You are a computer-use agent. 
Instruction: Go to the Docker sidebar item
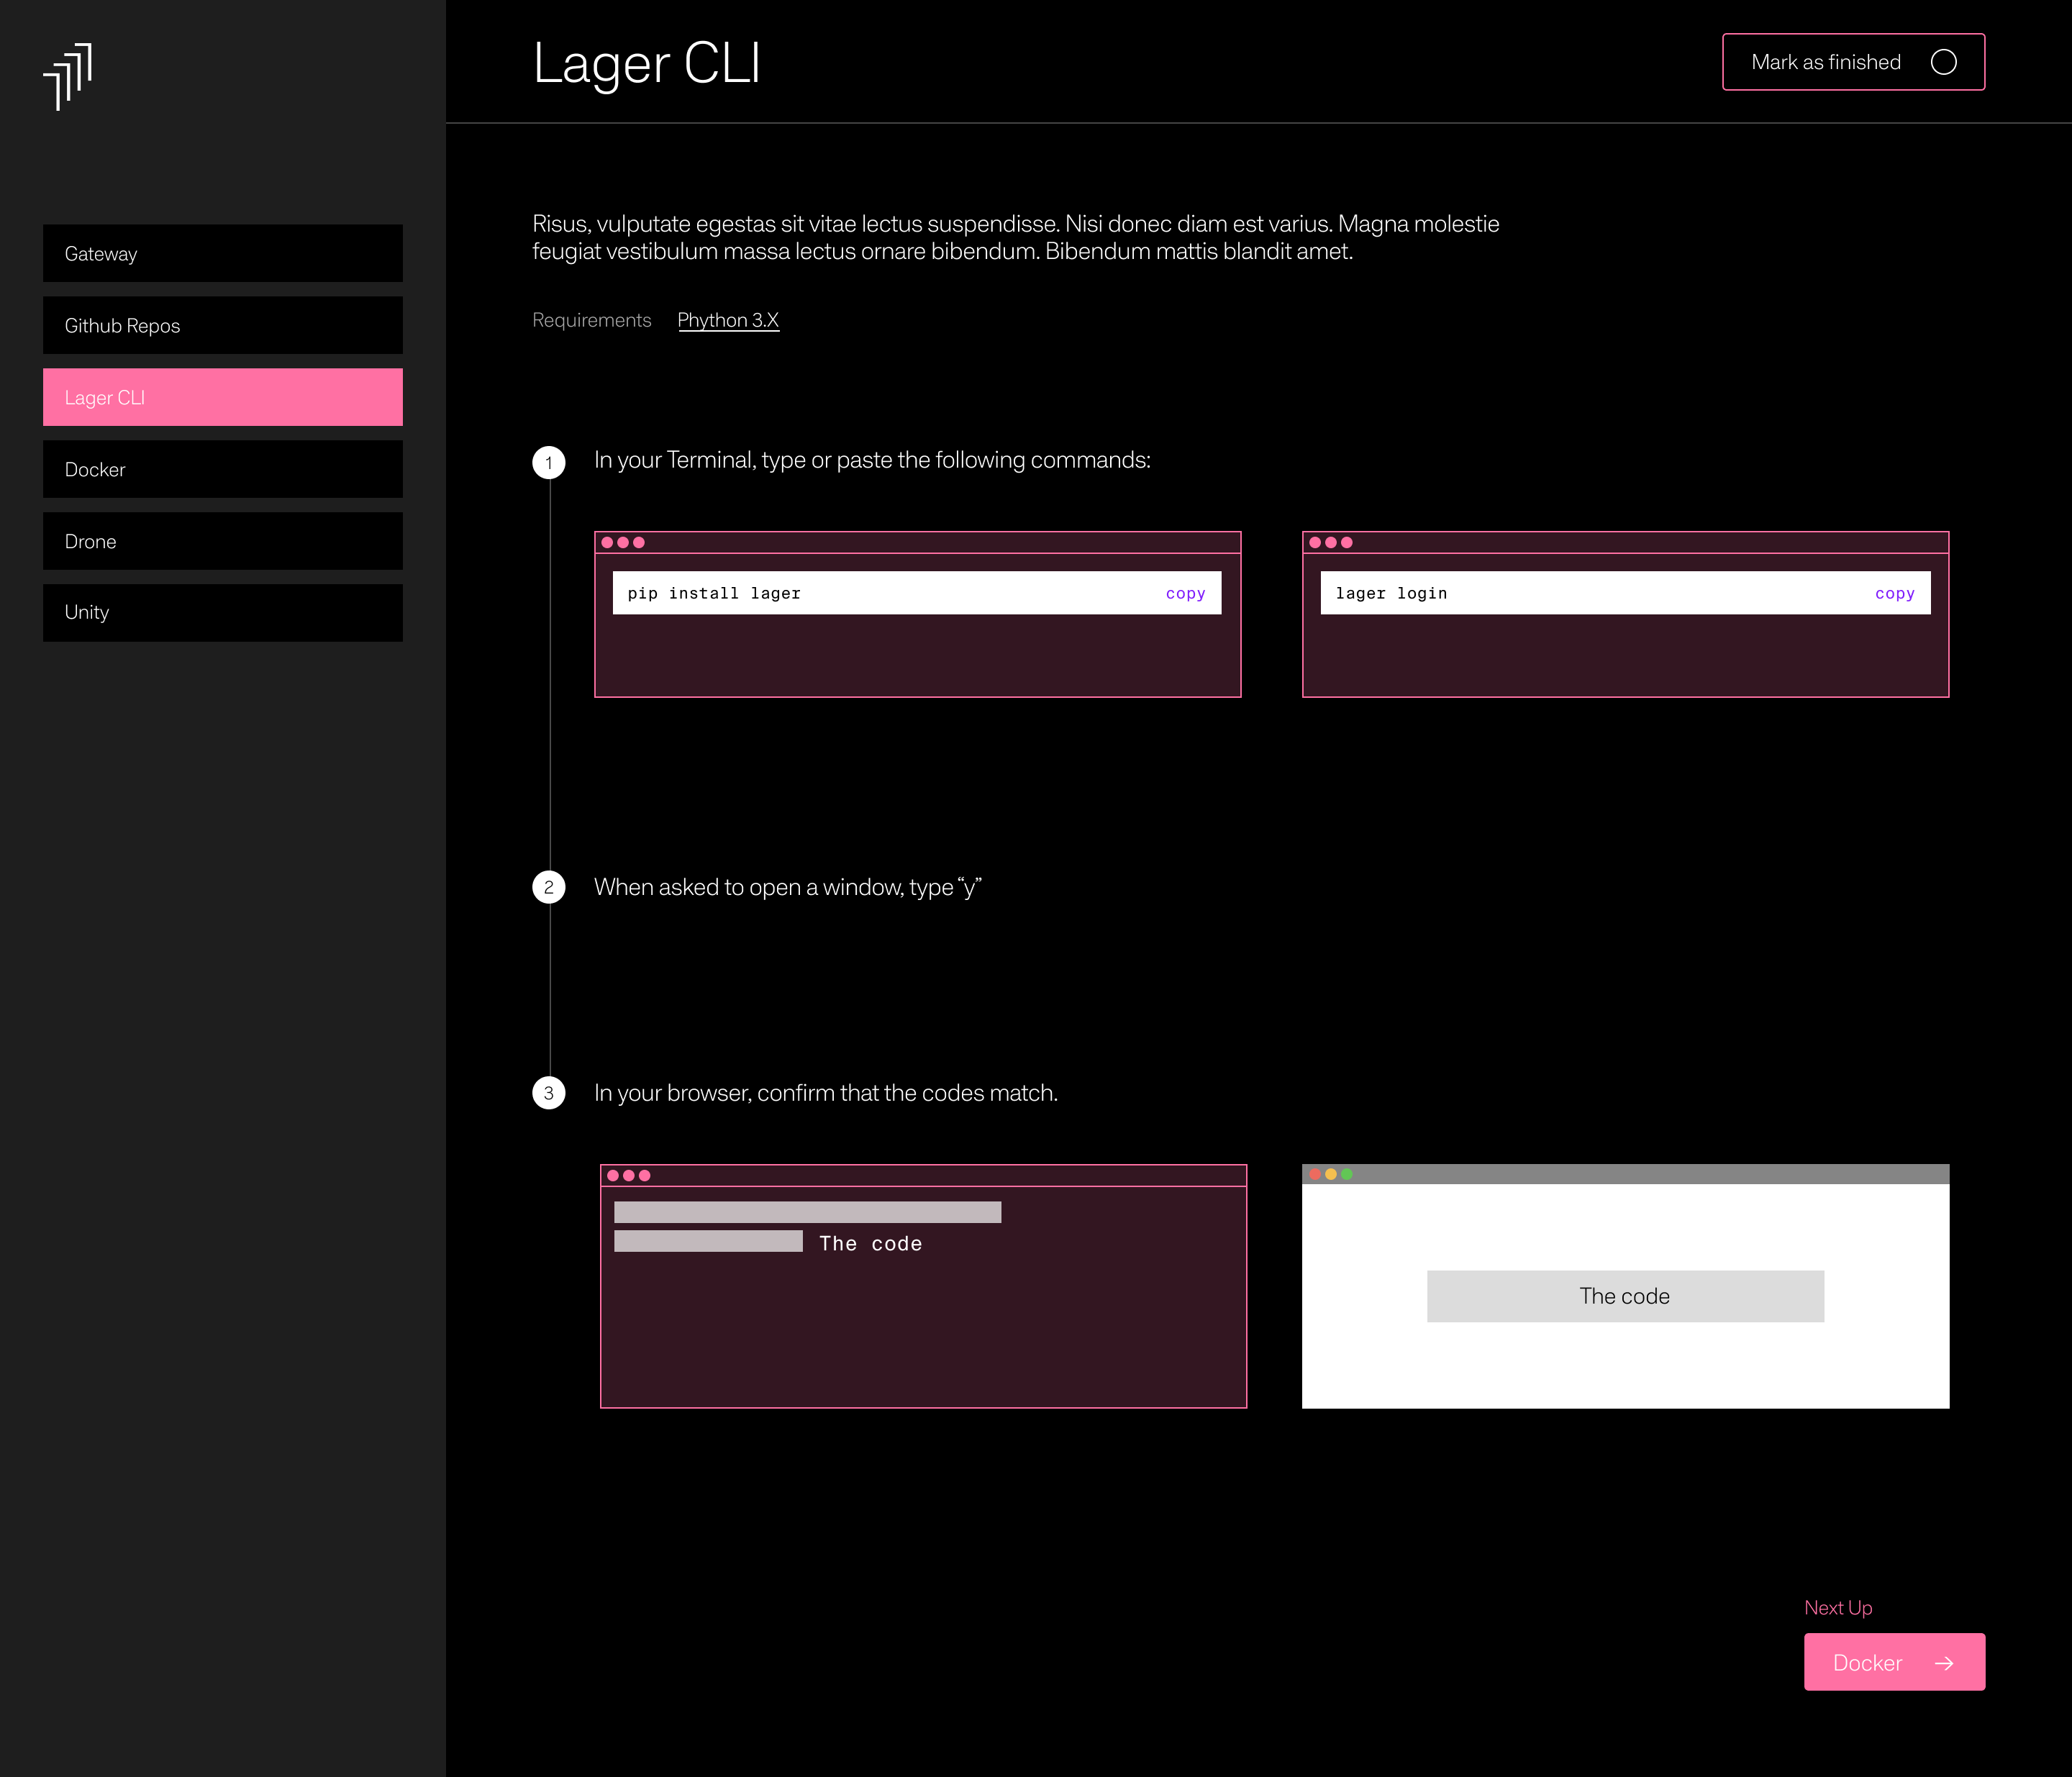[x=223, y=469]
